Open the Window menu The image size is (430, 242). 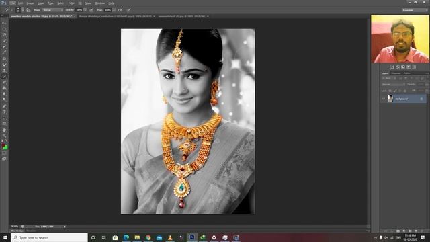click(99, 3)
